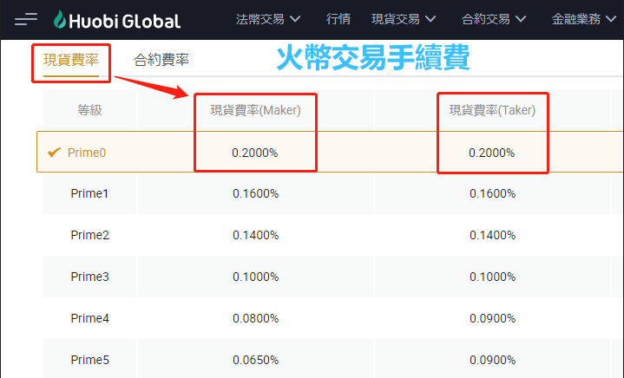Click the 現貨費率(Taker) column header
Screen dimensions: 624x378
tap(492, 110)
